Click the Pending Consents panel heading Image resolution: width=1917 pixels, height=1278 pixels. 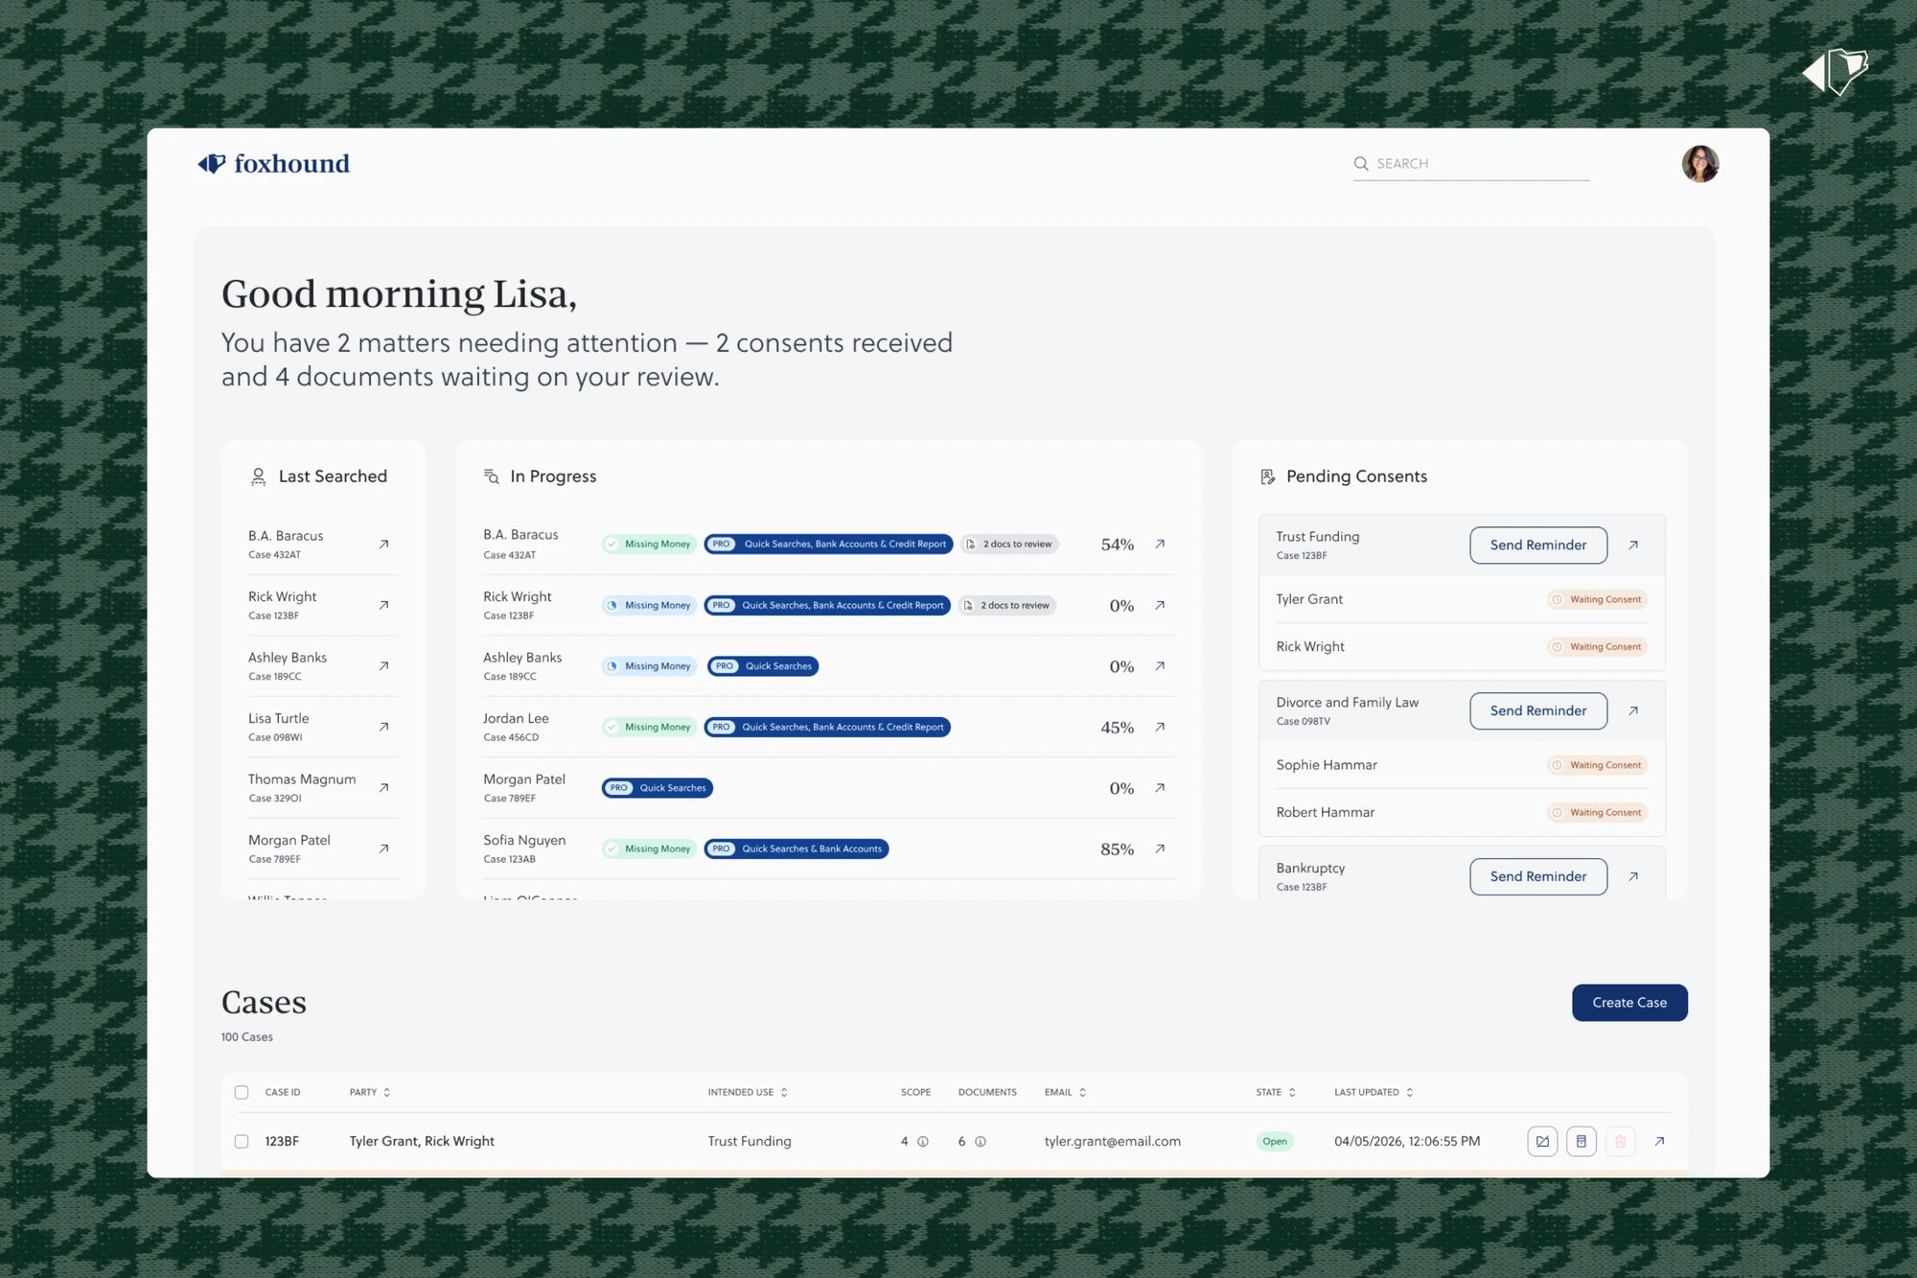tap(1356, 476)
